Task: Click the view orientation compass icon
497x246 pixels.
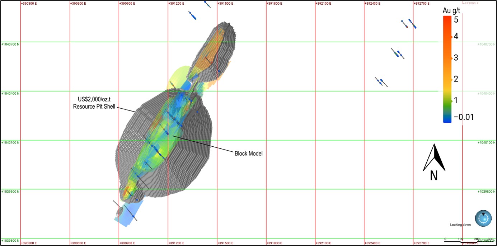Action: click(483, 218)
